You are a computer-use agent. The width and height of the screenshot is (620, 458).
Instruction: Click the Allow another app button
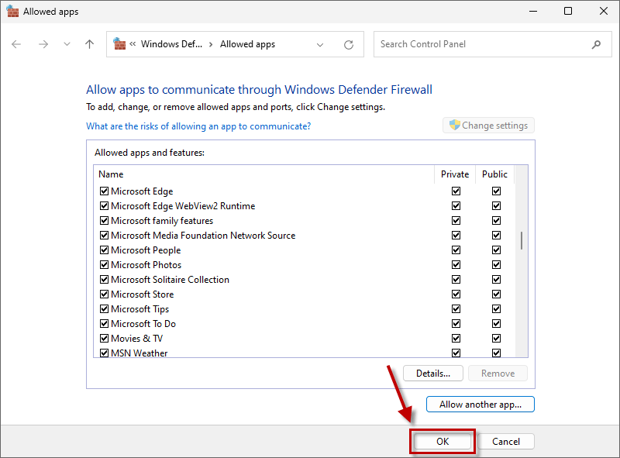480,405
